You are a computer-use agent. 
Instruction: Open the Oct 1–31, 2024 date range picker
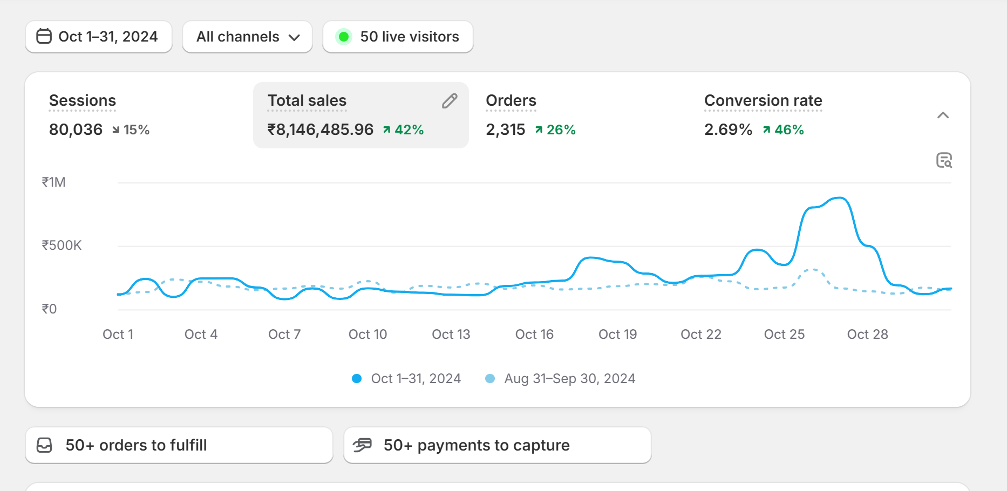[x=99, y=37]
